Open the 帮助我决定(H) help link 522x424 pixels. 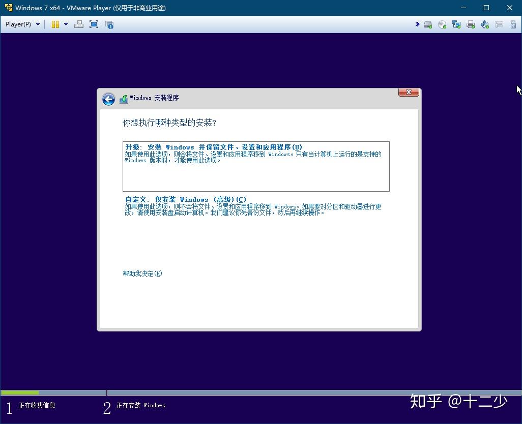click(x=142, y=274)
